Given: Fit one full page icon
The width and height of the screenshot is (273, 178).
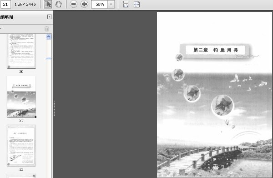Looking at the screenshot, I should (x=136, y=4).
